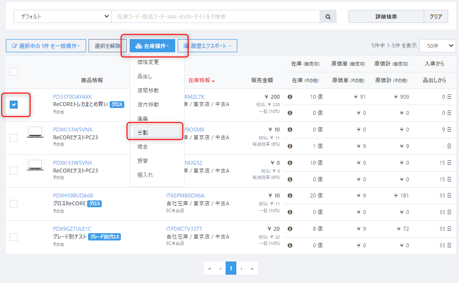Click lower info icon in グレード別テスト row
Viewport: 459px width, 283px height.
pyautogui.click(x=290, y=245)
